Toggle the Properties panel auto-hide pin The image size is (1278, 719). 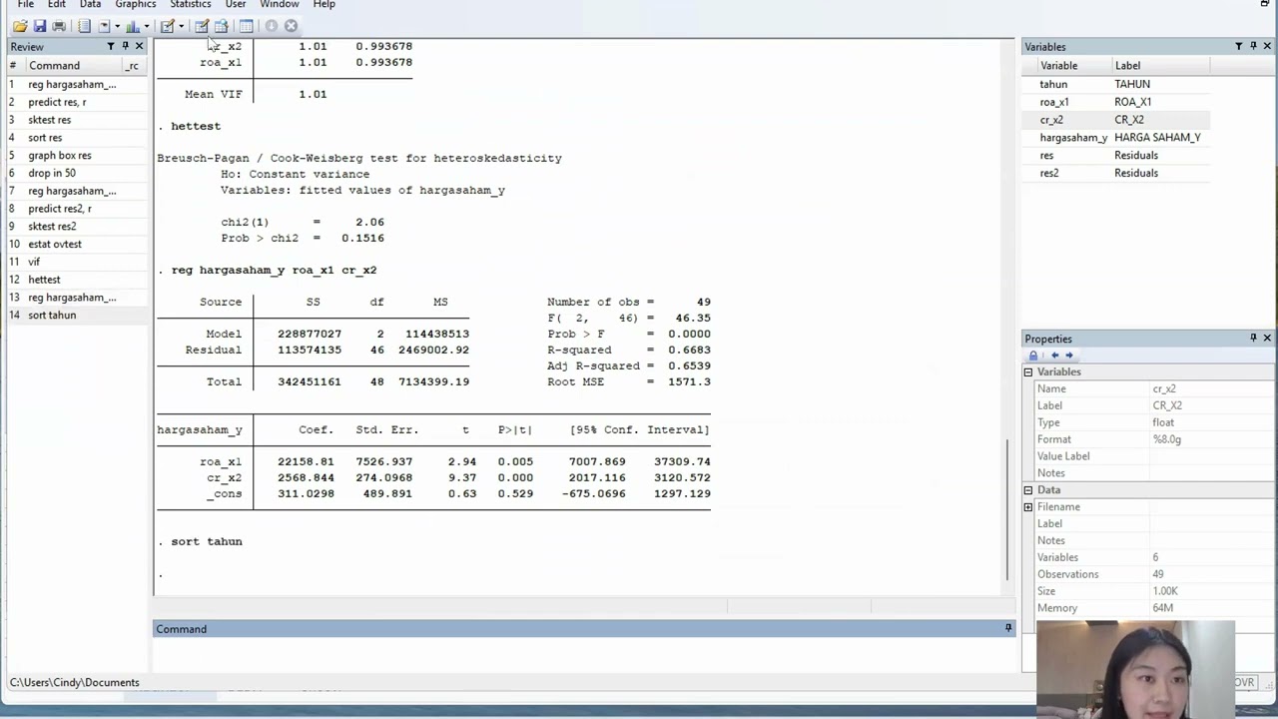click(x=1253, y=339)
